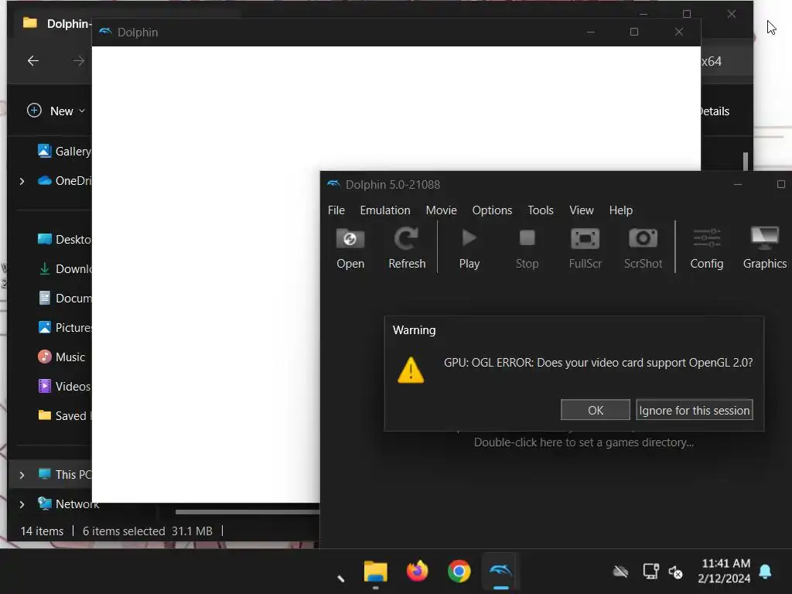The width and height of the screenshot is (792, 594).
Task: Click New button in File Explorer
Action: (56, 111)
